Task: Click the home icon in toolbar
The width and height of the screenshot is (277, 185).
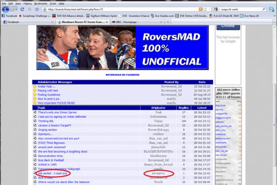Action: pyautogui.click(x=37, y=9)
